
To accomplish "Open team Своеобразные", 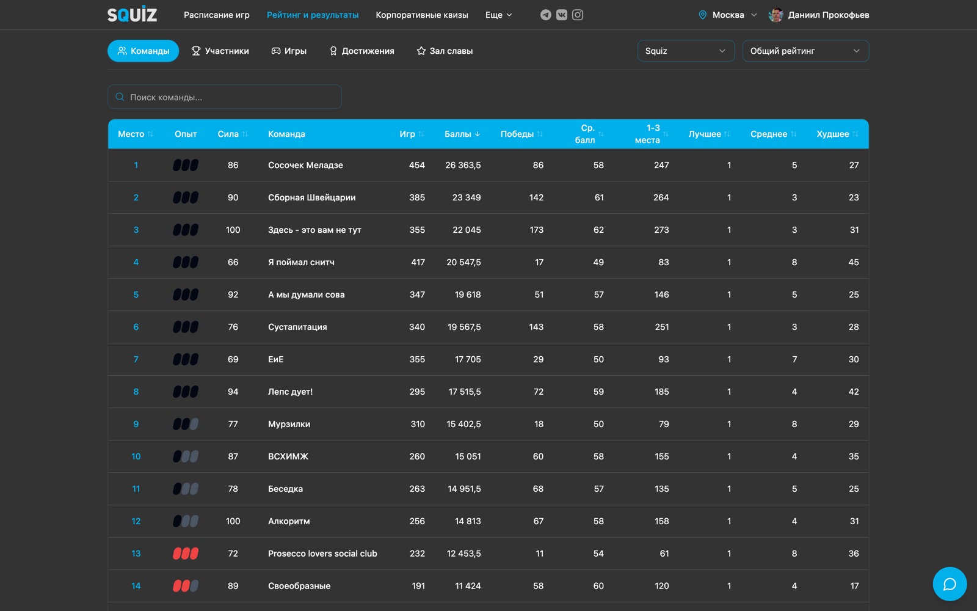I will [x=299, y=586].
